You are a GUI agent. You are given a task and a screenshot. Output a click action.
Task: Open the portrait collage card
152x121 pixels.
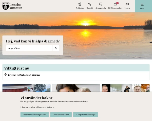[x=126, y=88]
